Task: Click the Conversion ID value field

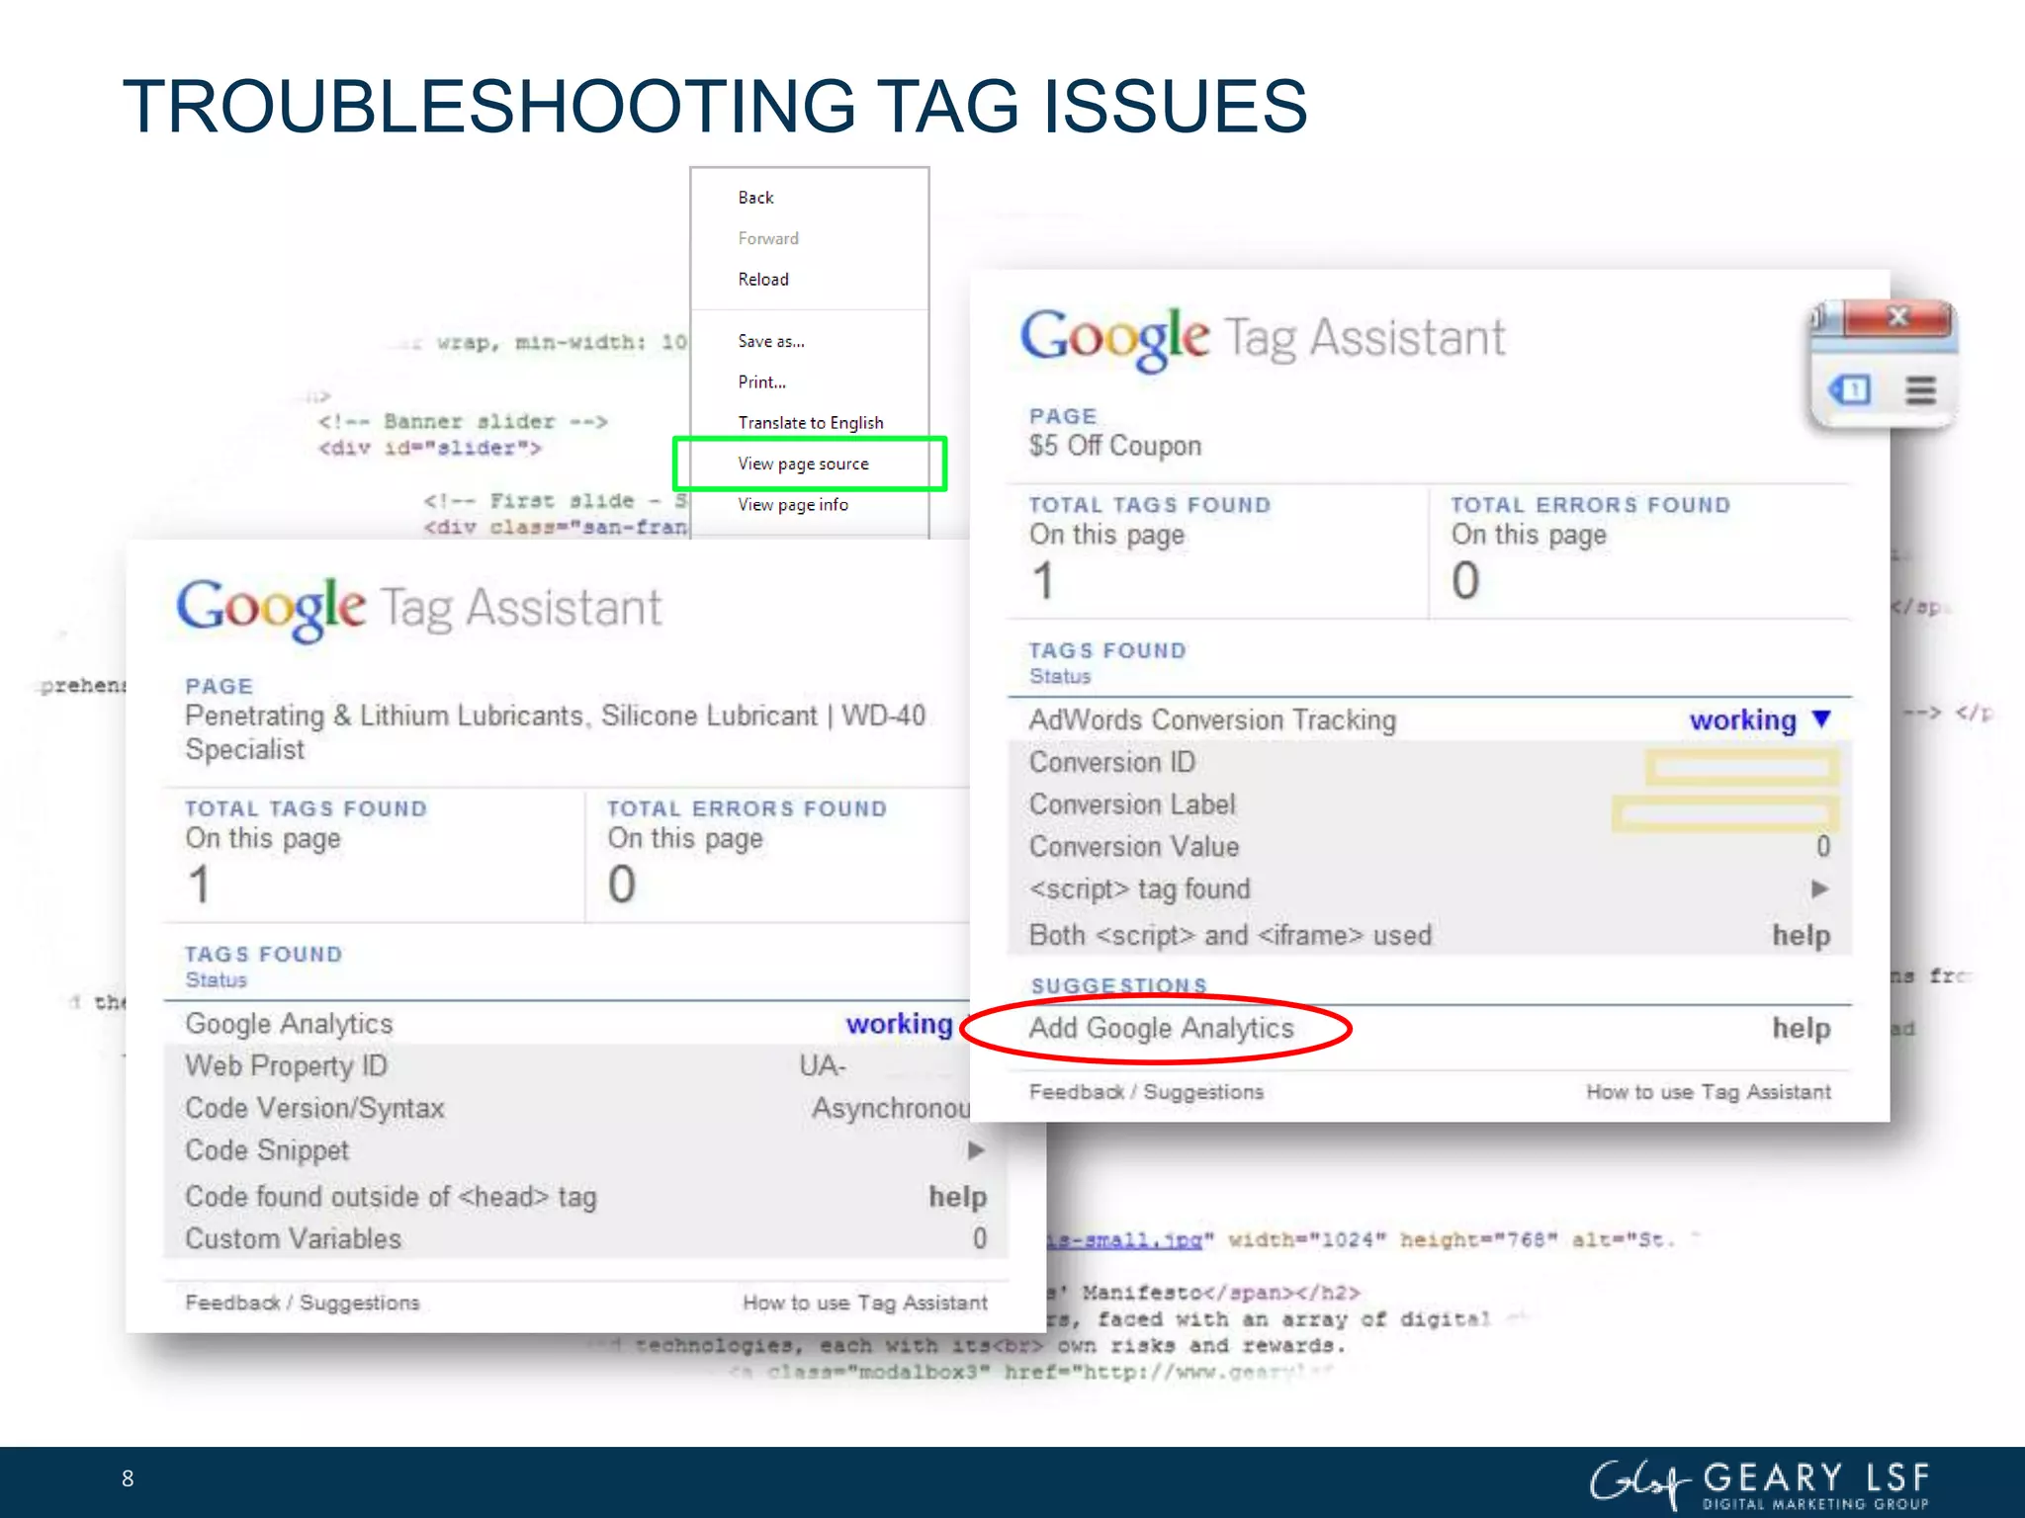Action: pos(1742,766)
